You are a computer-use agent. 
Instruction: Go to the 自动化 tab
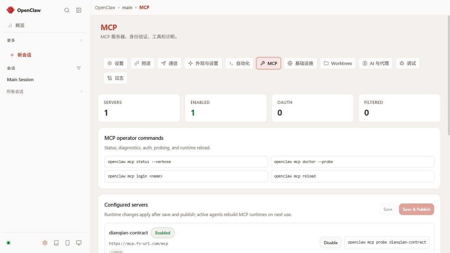[x=239, y=63]
